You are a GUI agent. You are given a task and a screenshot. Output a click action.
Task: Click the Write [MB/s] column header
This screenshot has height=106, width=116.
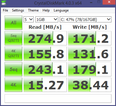(90, 27)
